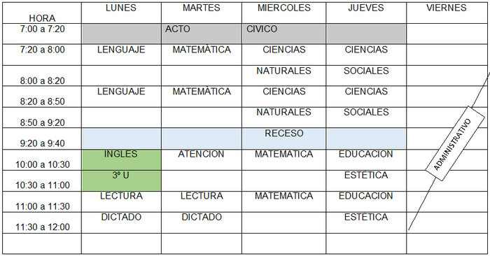Select the DICTADO cell under Lunes
490x256 pixels.
point(121,222)
